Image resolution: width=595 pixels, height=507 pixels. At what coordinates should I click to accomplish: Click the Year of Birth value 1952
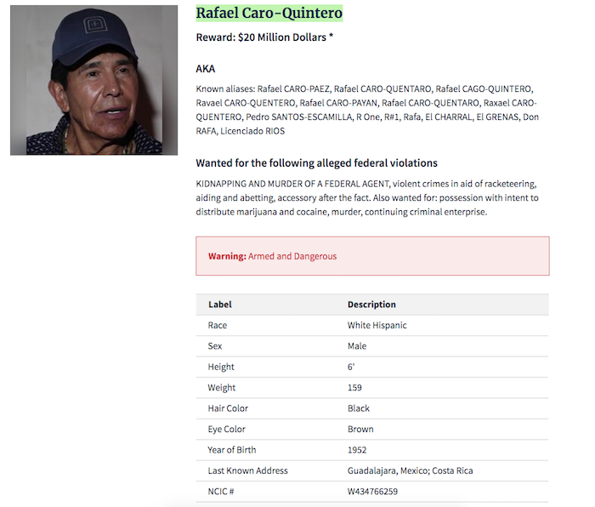pos(357,450)
